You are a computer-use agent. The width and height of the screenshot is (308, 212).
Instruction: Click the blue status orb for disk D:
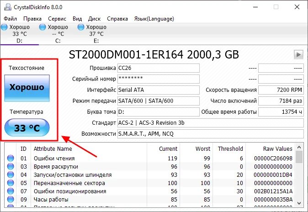tap(4, 27)
